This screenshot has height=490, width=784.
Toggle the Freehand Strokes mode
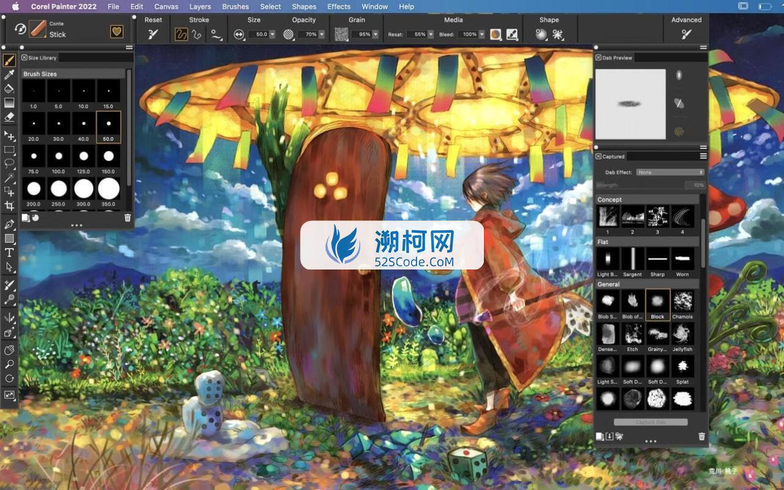[181, 34]
